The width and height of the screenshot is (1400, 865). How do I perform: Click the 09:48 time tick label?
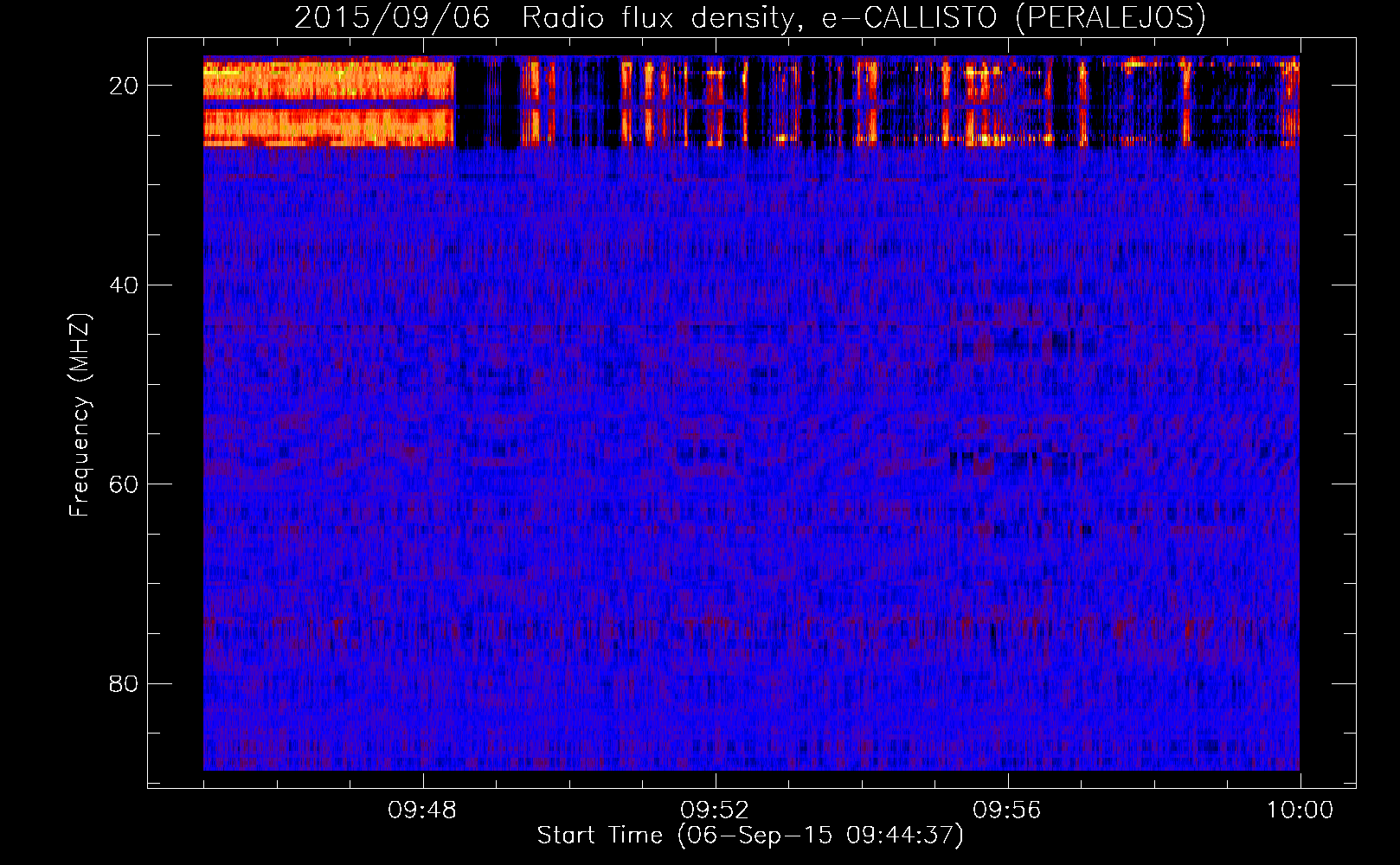coord(422,811)
